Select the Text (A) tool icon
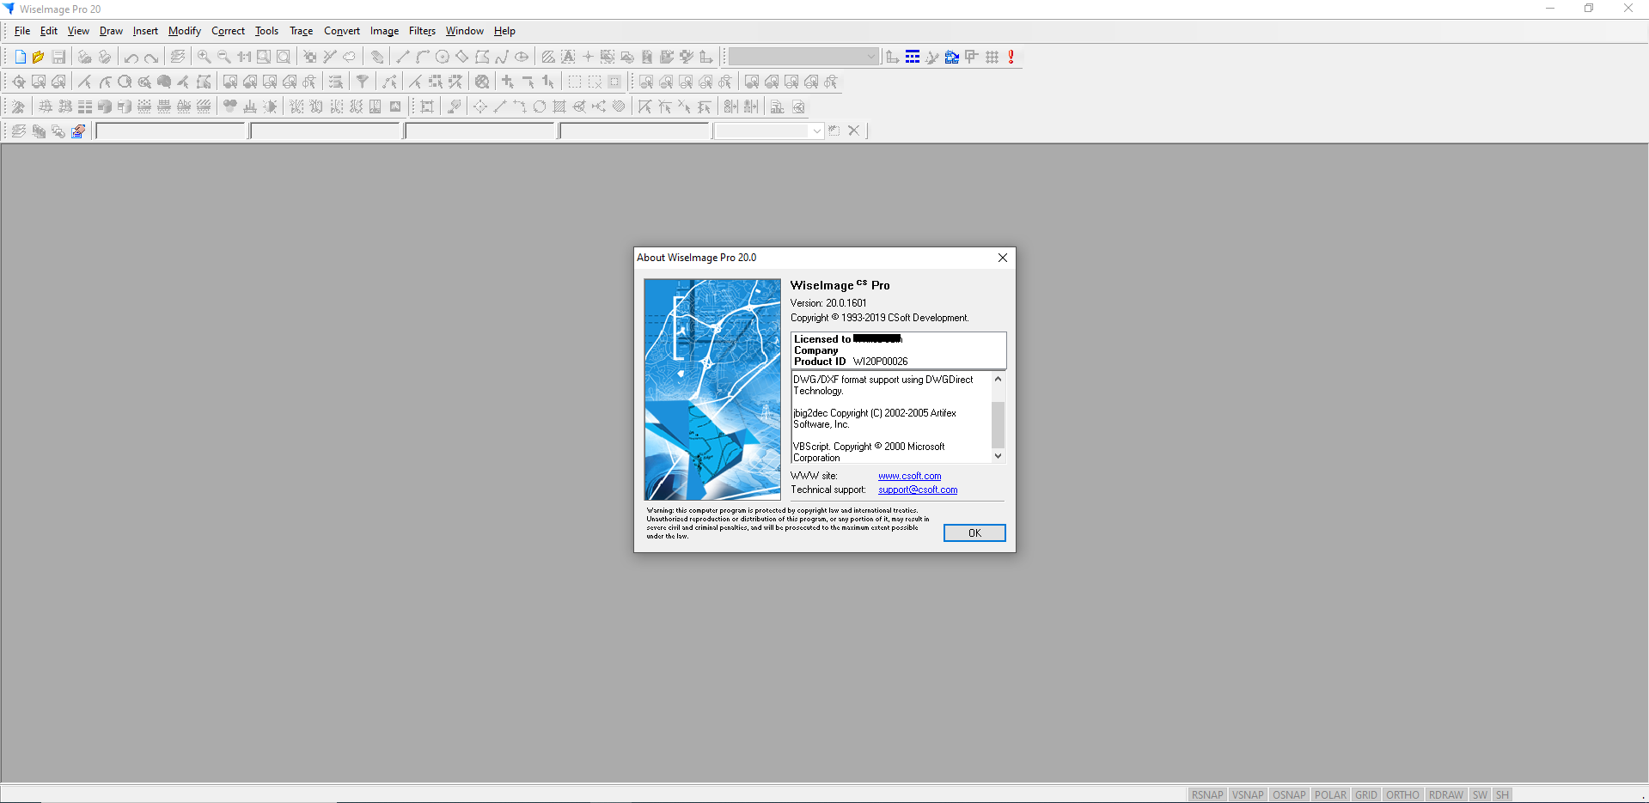The height and width of the screenshot is (803, 1649). click(x=568, y=57)
